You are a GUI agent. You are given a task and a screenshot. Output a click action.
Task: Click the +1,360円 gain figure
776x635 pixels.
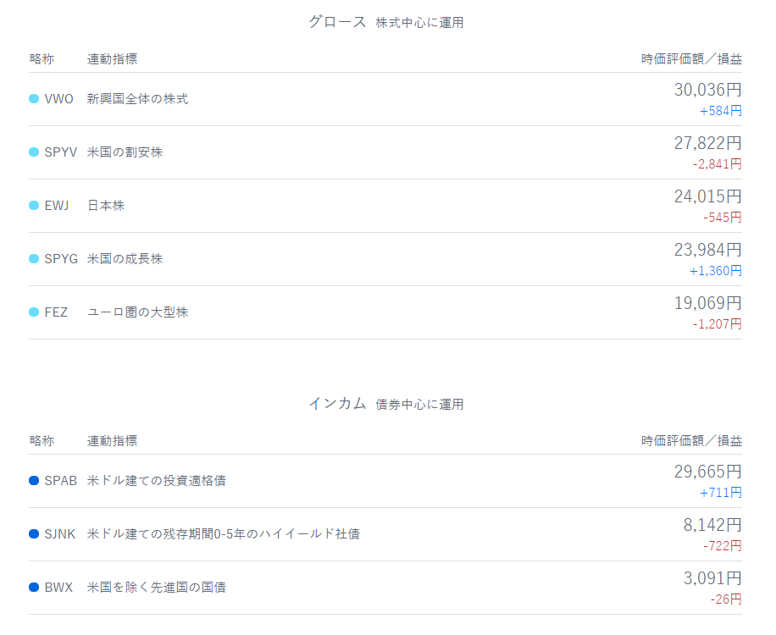pyautogui.click(x=715, y=271)
